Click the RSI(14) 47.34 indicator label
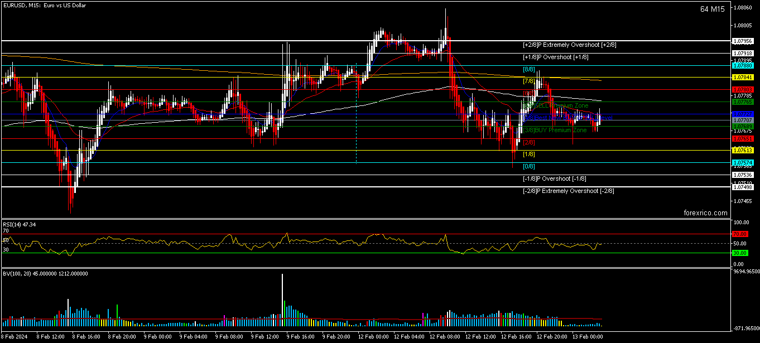760x343 pixels. pyautogui.click(x=20, y=224)
